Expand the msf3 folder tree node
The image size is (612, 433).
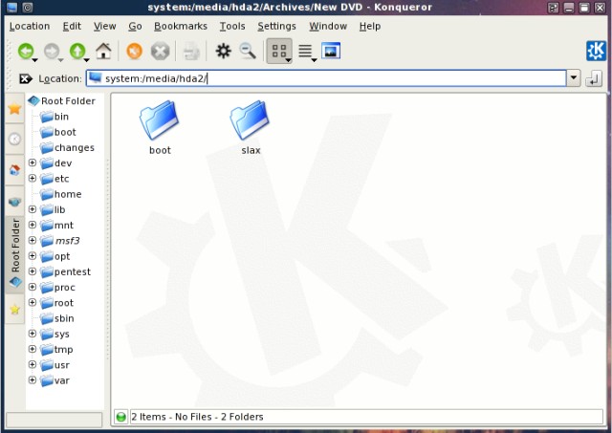click(x=33, y=240)
